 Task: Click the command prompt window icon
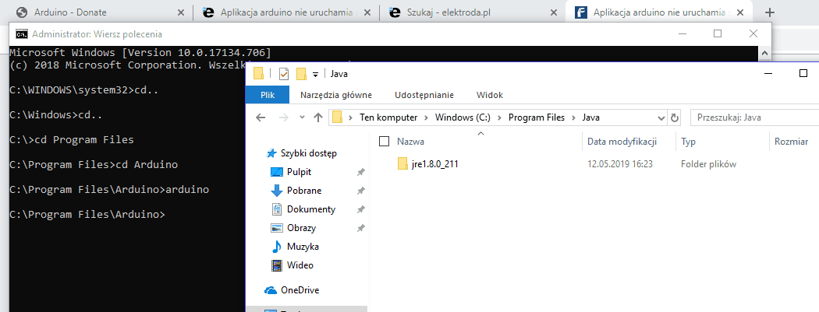[21, 34]
